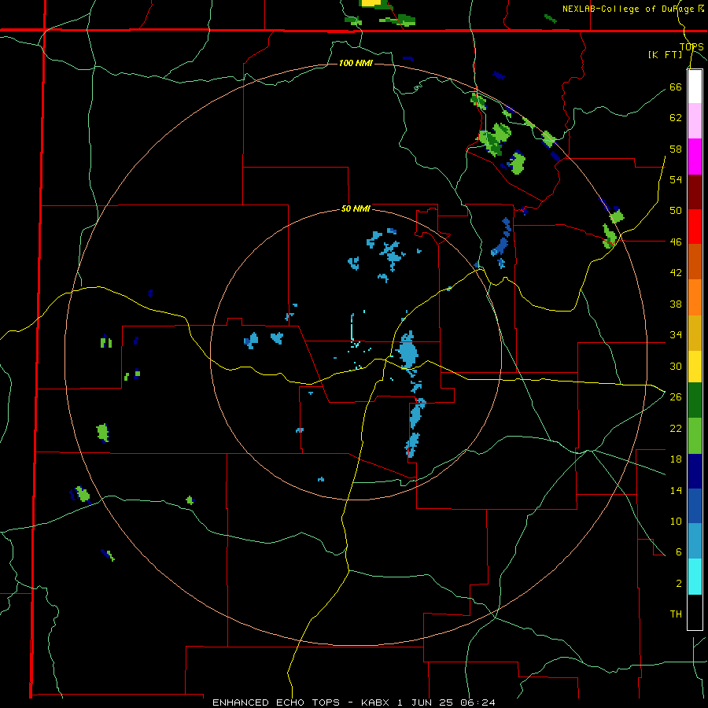
Task: Select the 58 legend value
Action: (676, 149)
